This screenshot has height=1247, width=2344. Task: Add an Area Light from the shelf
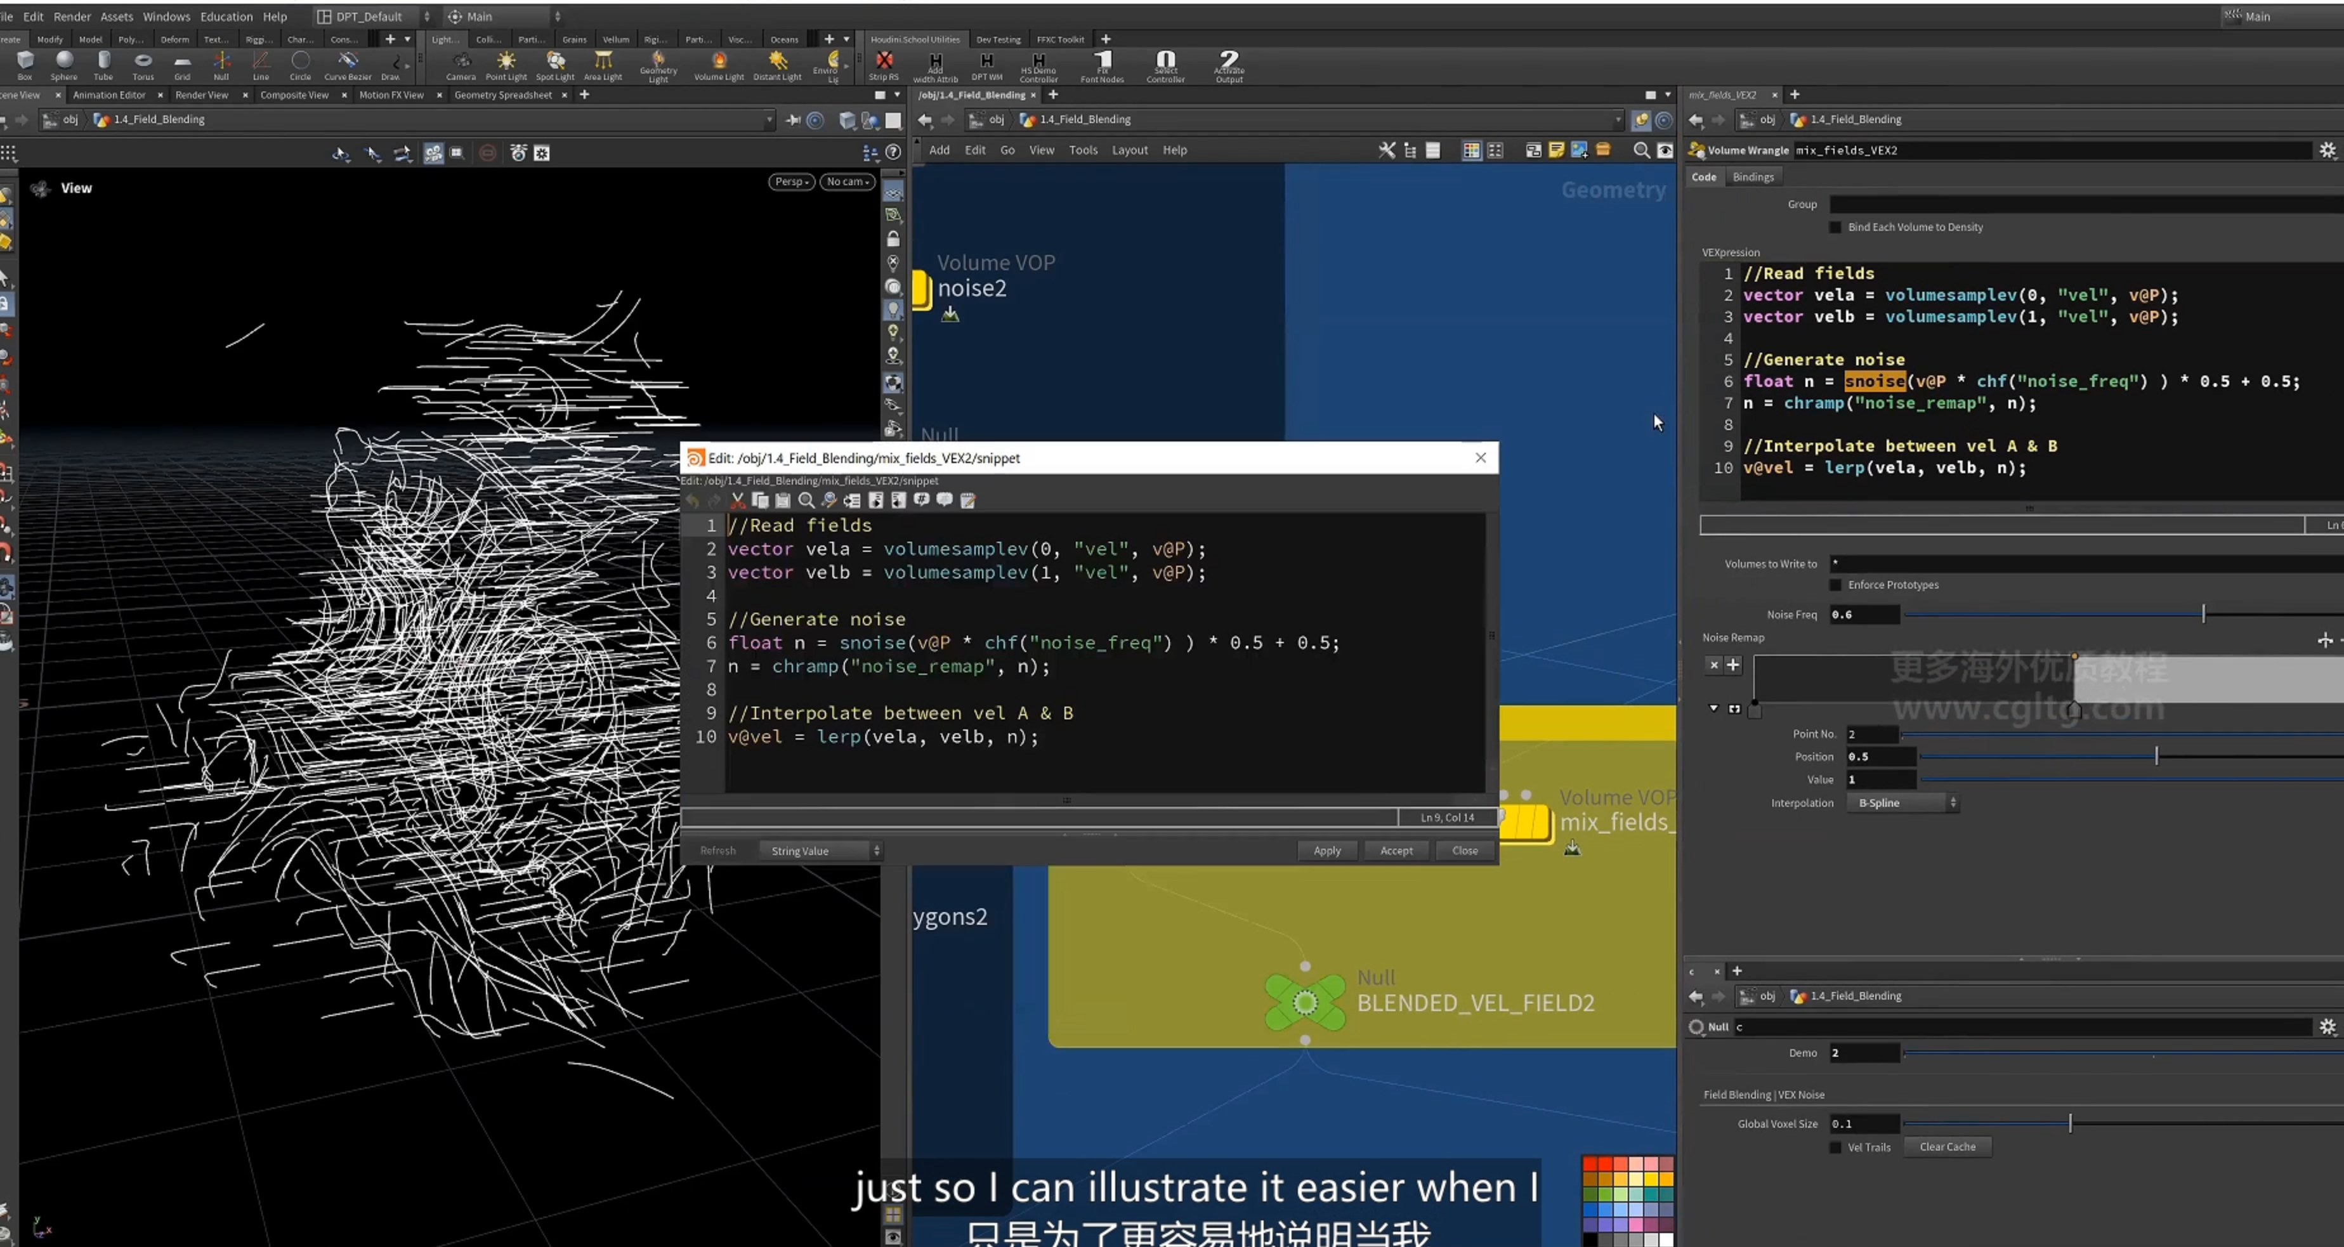pyautogui.click(x=603, y=65)
